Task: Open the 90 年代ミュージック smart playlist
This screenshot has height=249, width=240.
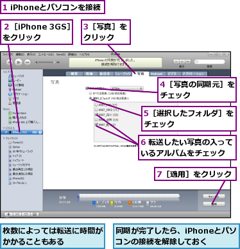Action: [x=21, y=151]
